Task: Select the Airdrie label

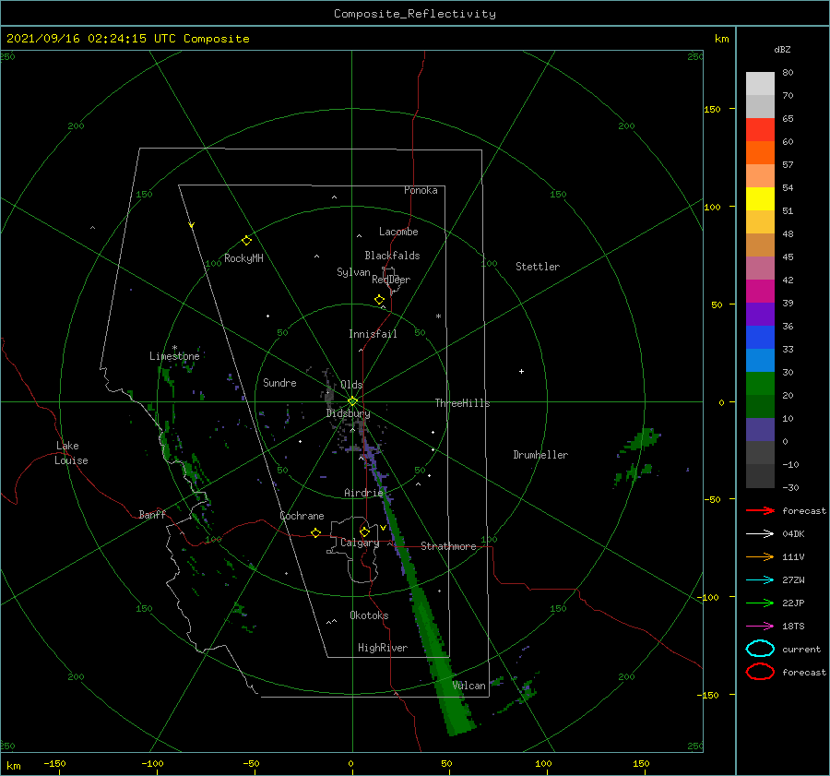Action: (363, 493)
